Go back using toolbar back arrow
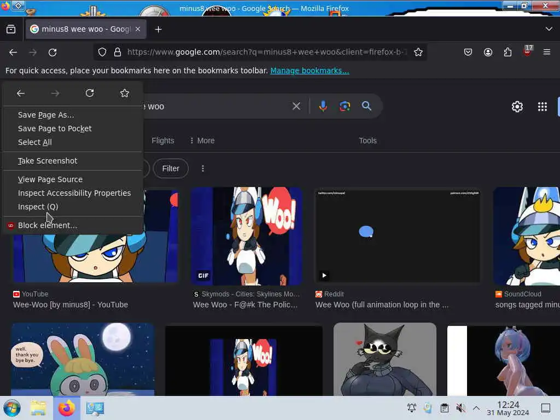The width and height of the screenshot is (560, 420). tap(13, 52)
